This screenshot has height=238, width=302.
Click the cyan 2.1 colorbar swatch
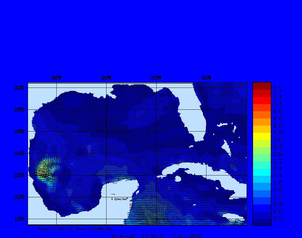(262, 172)
